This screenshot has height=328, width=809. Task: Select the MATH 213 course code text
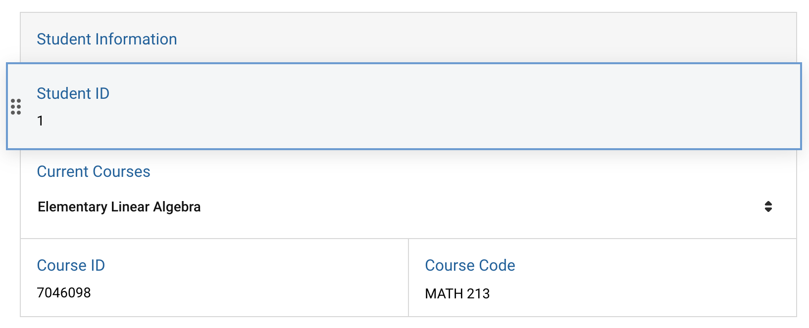(x=457, y=293)
